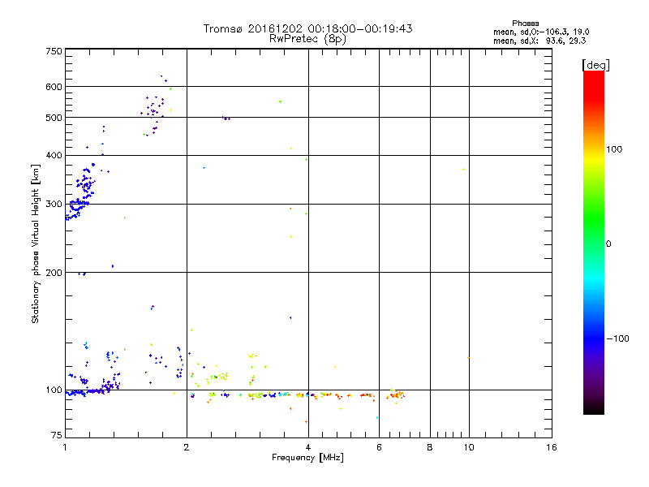
Task: Click the '[deg]' label above the color bar
Action: point(595,65)
